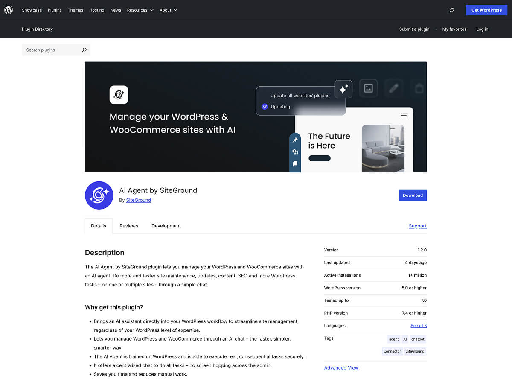This screenshot has height=385, width=512.
Task: Click the agent tag
Action: click(393, 339)
